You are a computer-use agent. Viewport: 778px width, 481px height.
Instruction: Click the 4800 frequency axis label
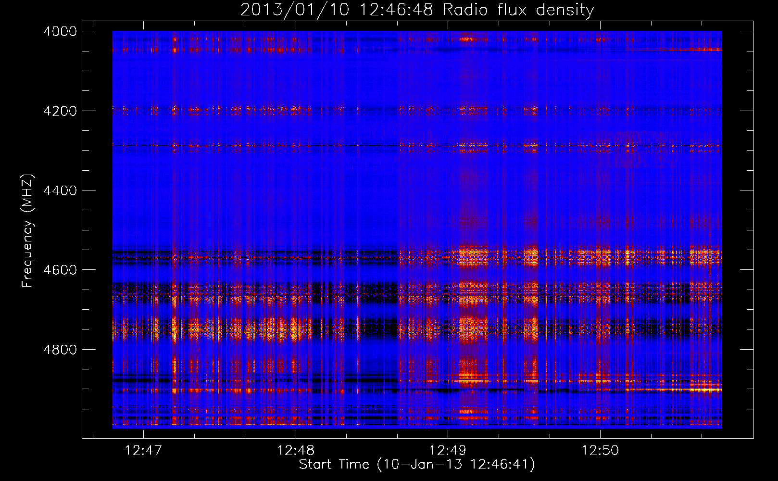60,350
